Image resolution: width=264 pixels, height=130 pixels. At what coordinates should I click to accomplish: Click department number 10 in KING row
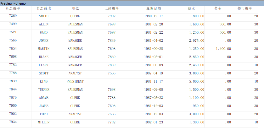coord(256,81)
